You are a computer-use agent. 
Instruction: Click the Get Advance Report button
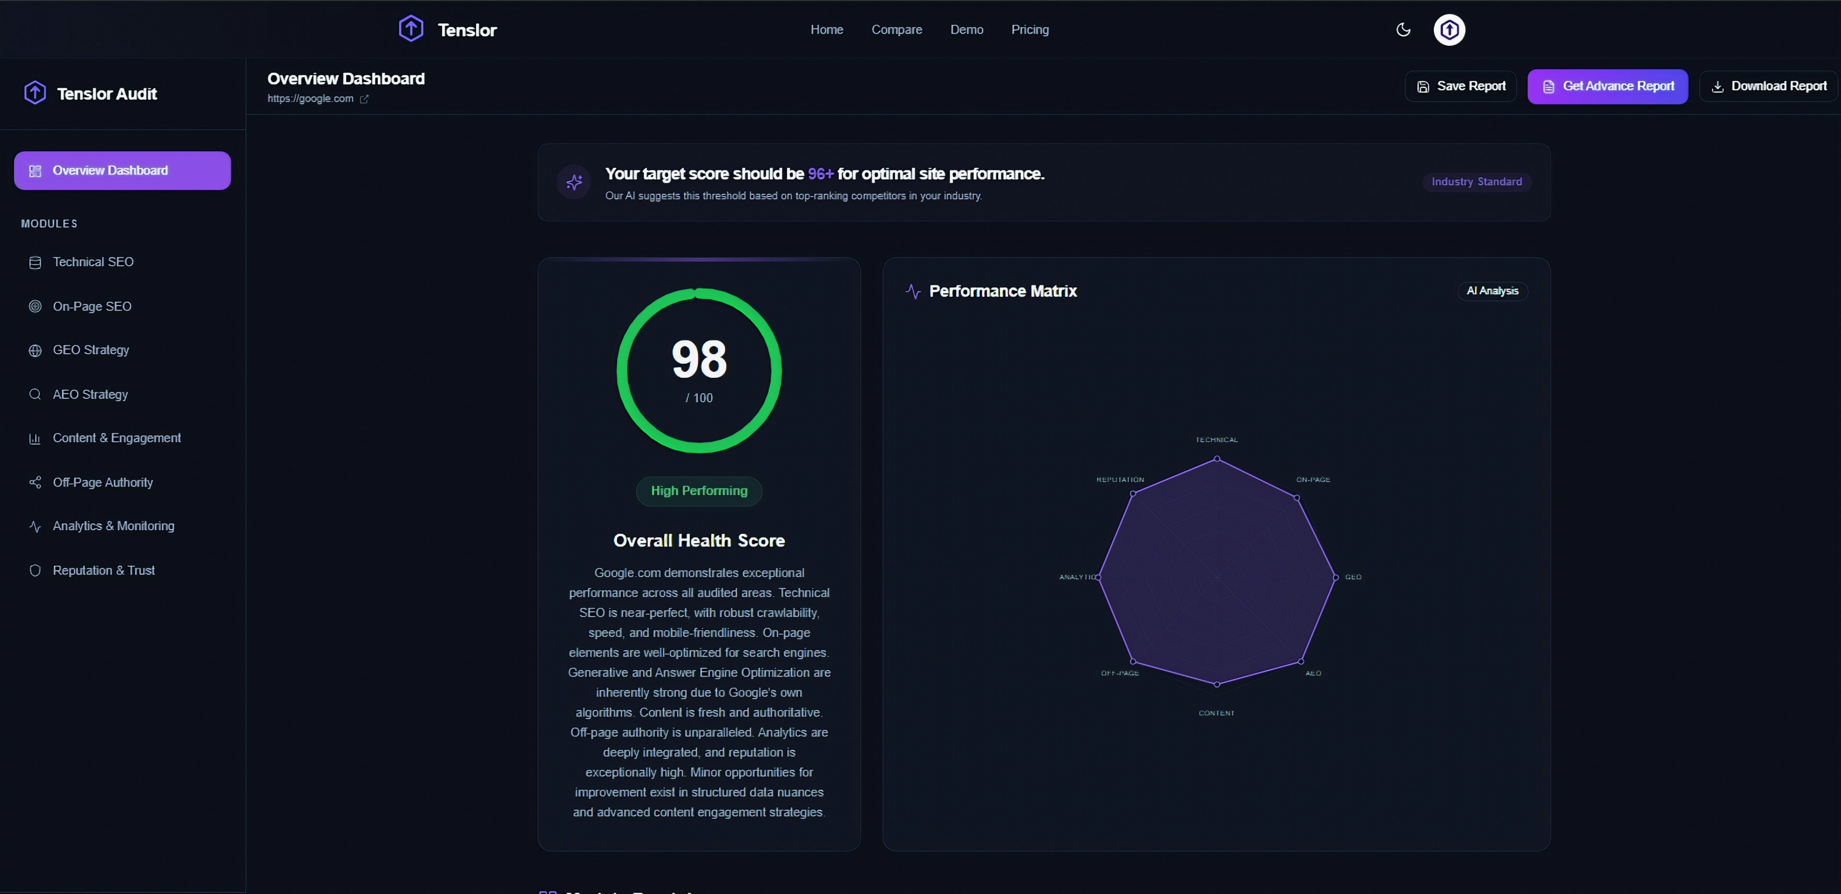pyautogui.click(x=1607, y=86)
